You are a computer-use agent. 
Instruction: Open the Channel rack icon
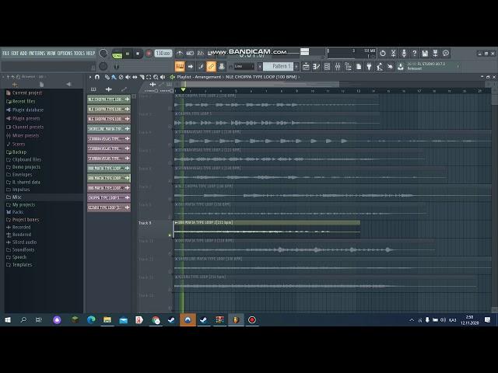point(327,66)
